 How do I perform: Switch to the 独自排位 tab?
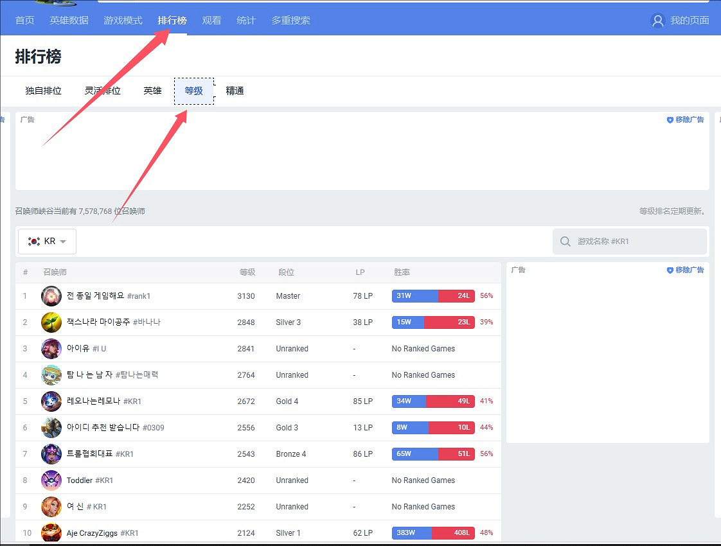coord(43,91)
